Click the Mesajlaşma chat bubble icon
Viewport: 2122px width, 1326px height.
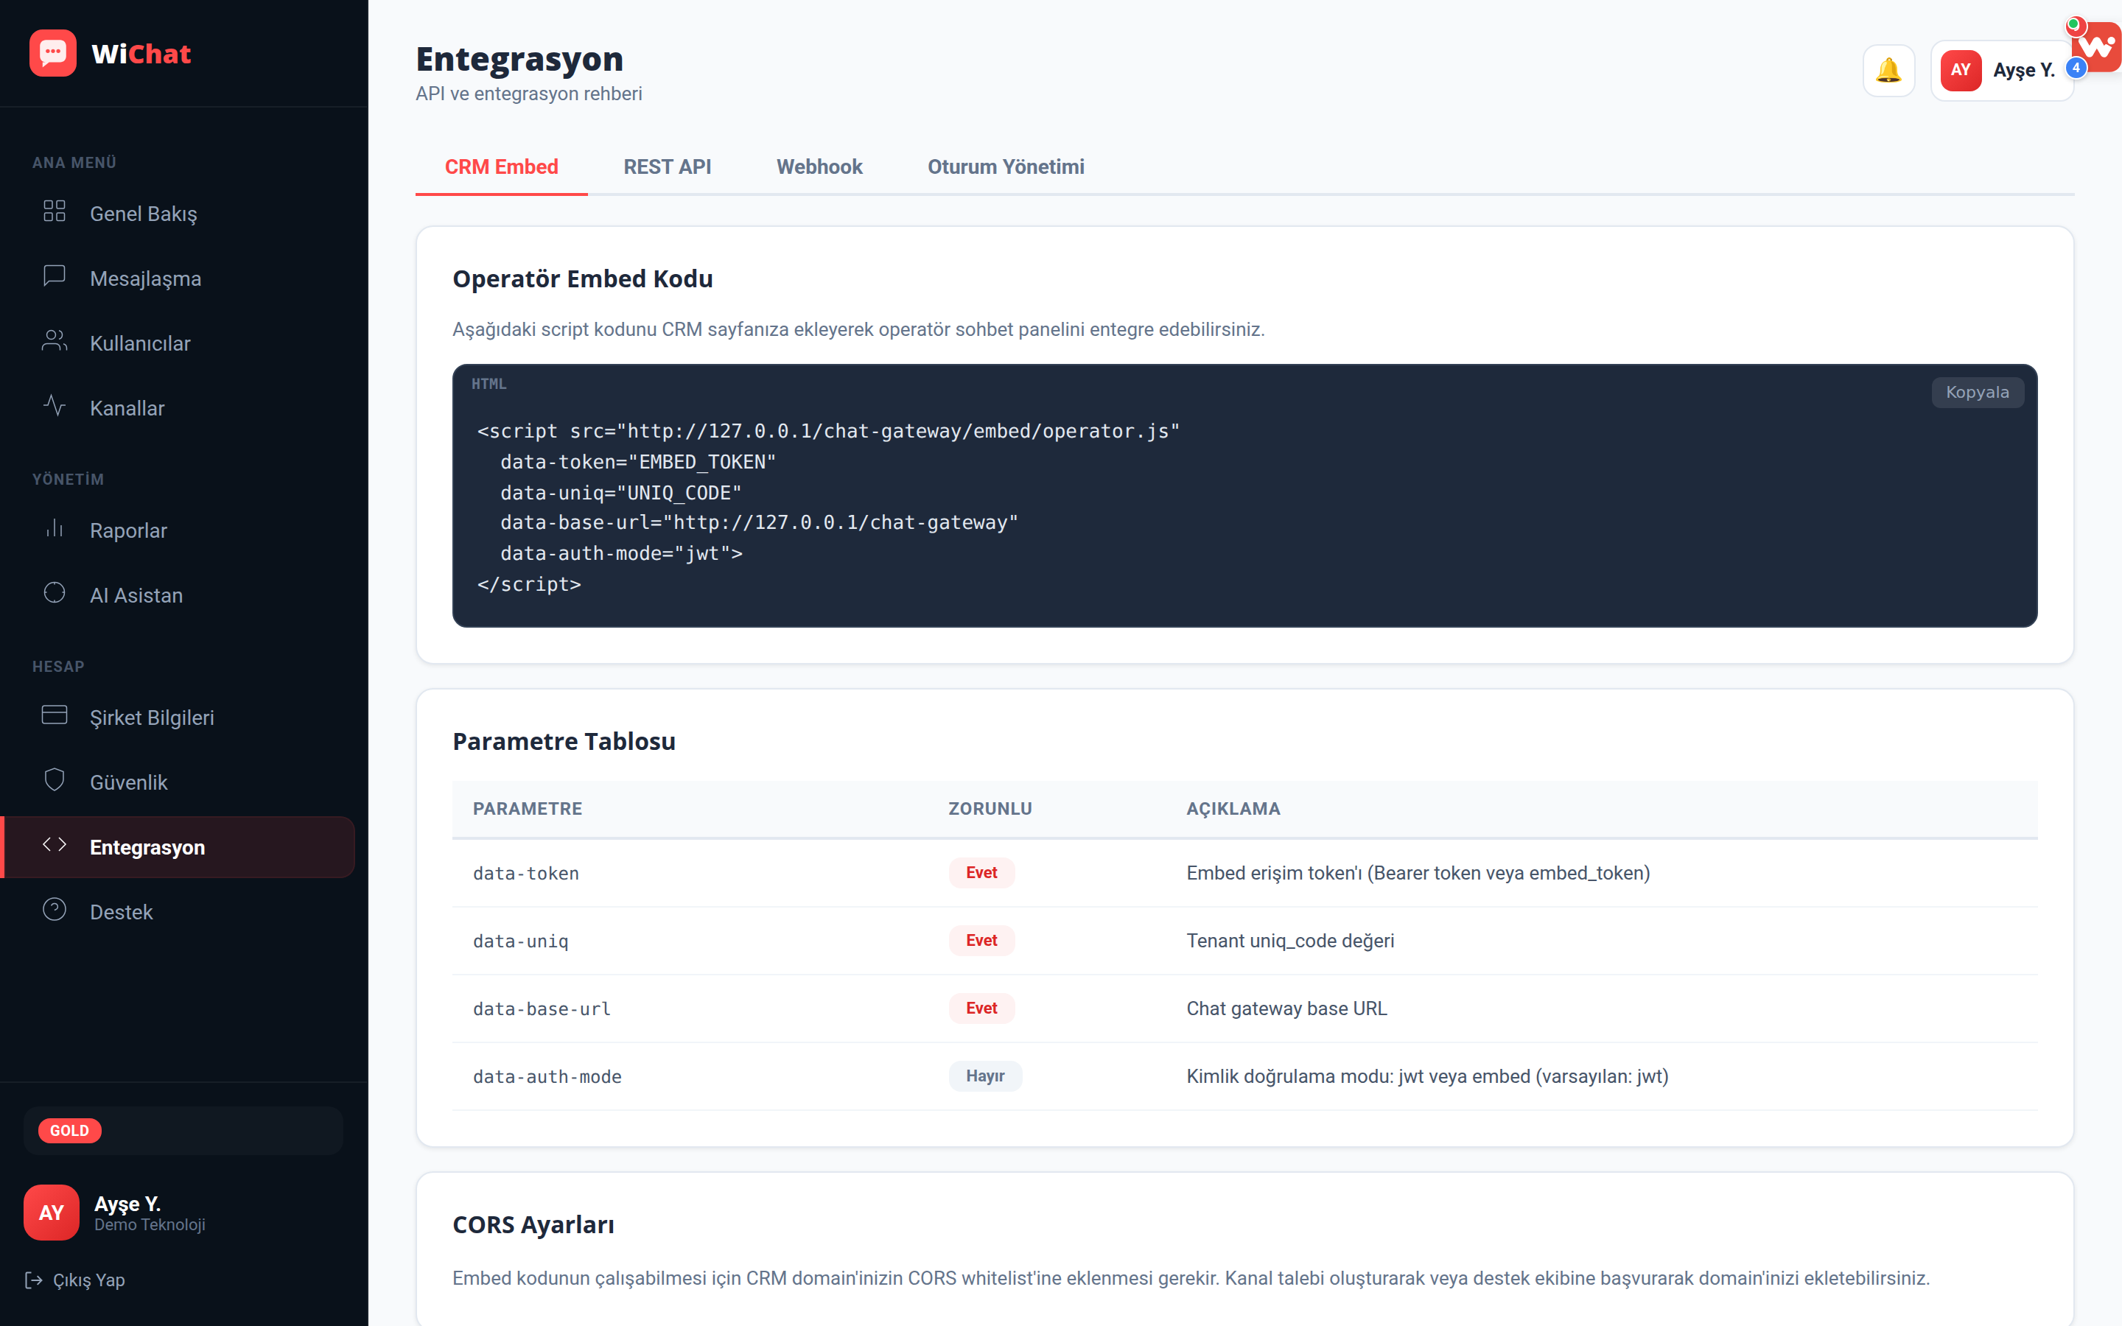point(55,276)
